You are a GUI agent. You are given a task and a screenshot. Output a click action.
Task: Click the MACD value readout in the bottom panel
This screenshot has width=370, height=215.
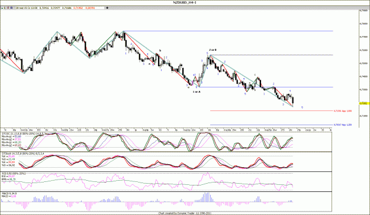[x=9, y=196]
